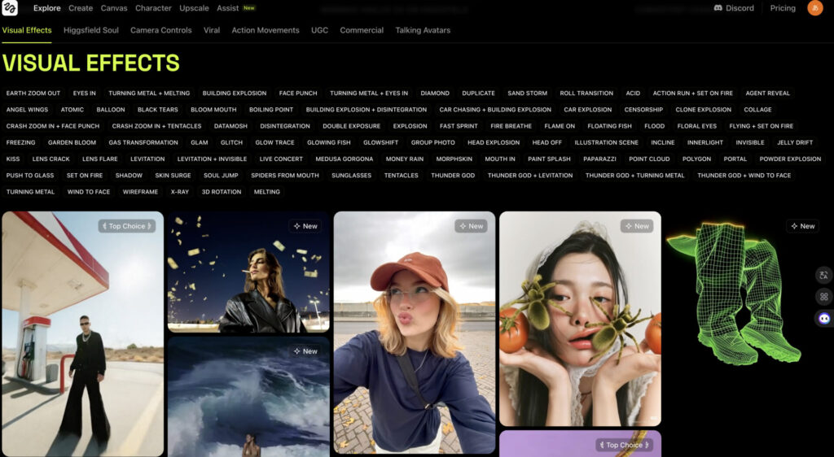Choose the PUSH TO GLASS effect tag

click(x=30, y=175)
